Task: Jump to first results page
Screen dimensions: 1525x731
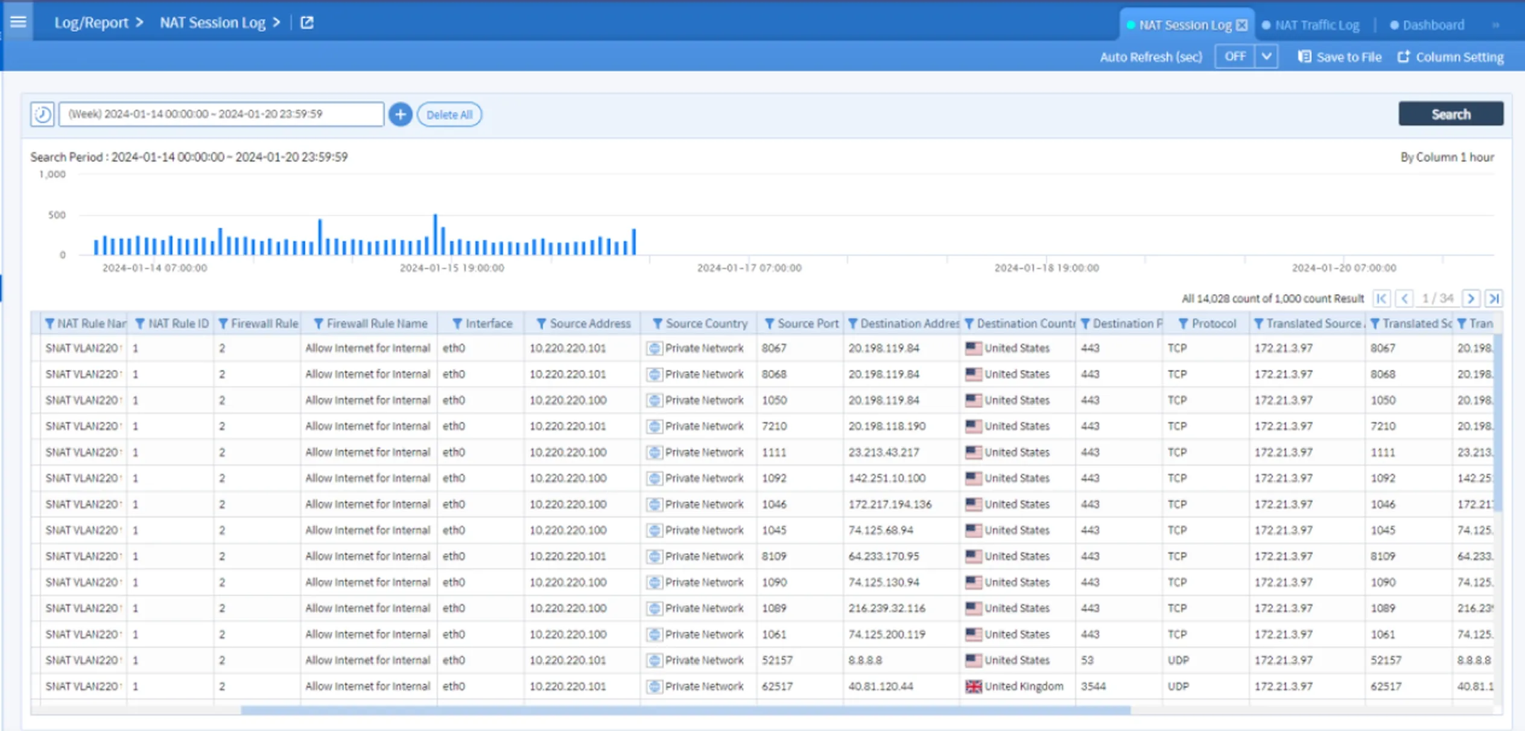Action: coord(1381,299)
